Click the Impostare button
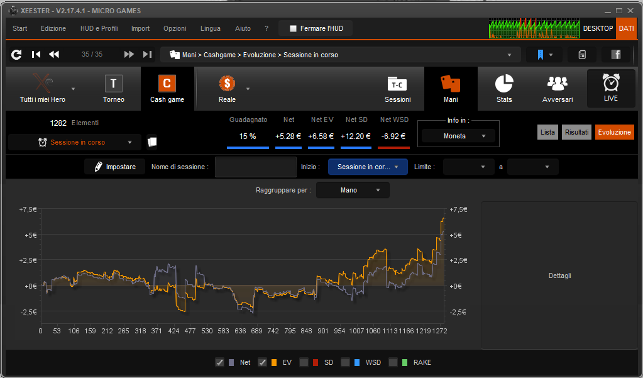The image size is (643, 378). (x=115, y=167)
